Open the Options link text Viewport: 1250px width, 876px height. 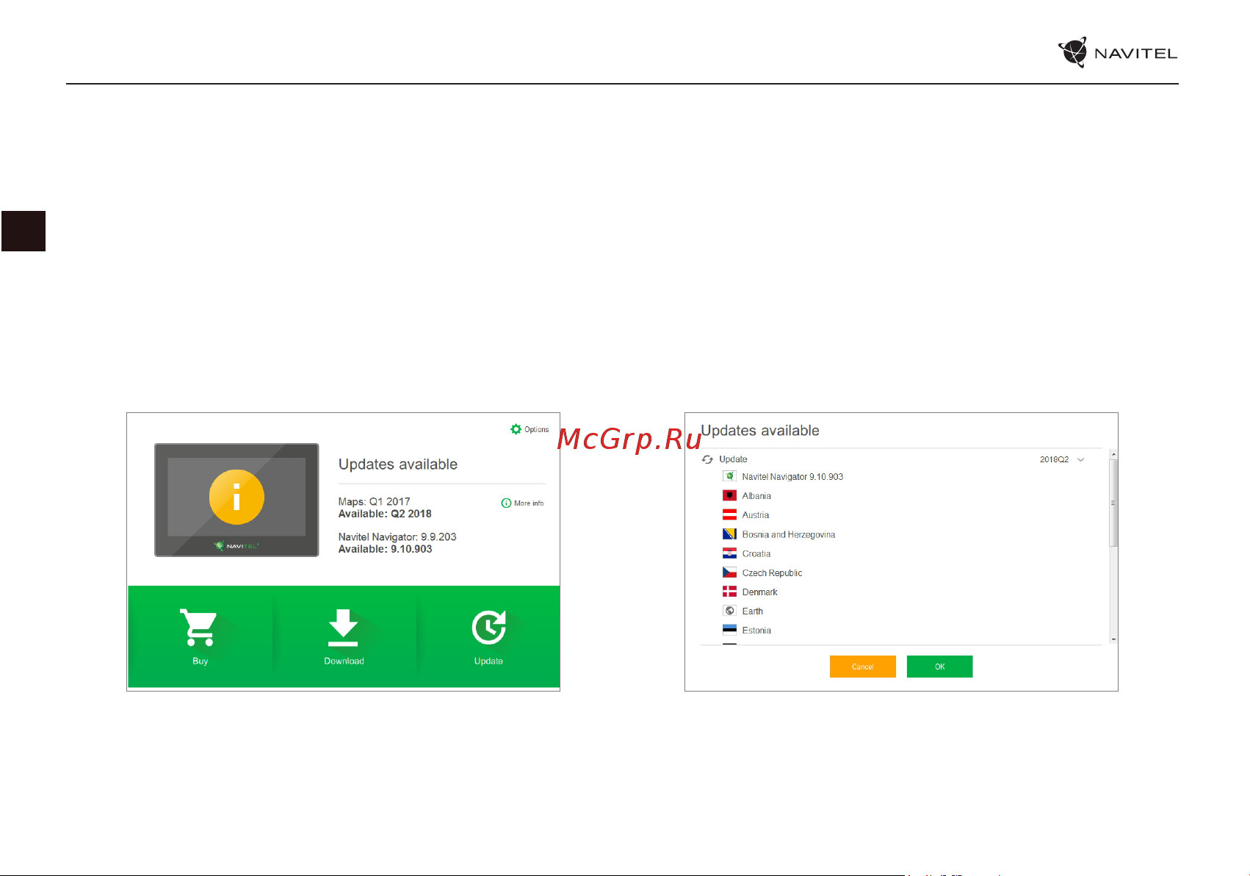[x=536, y=430]
